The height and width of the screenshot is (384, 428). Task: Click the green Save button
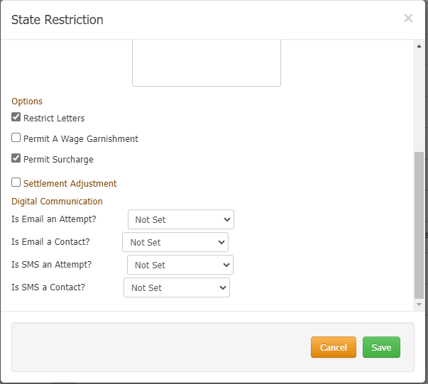(x=381, y=347)
